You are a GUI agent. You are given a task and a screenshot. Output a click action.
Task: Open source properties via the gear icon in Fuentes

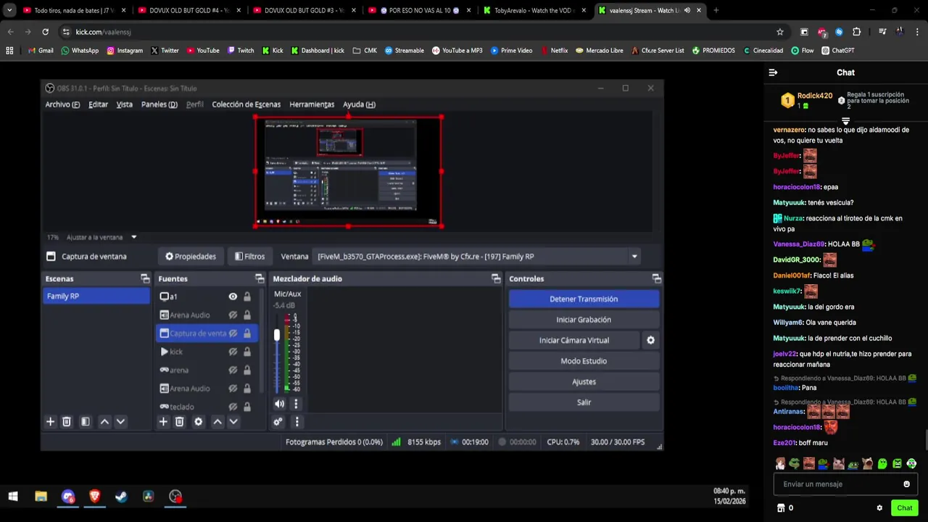198,421
